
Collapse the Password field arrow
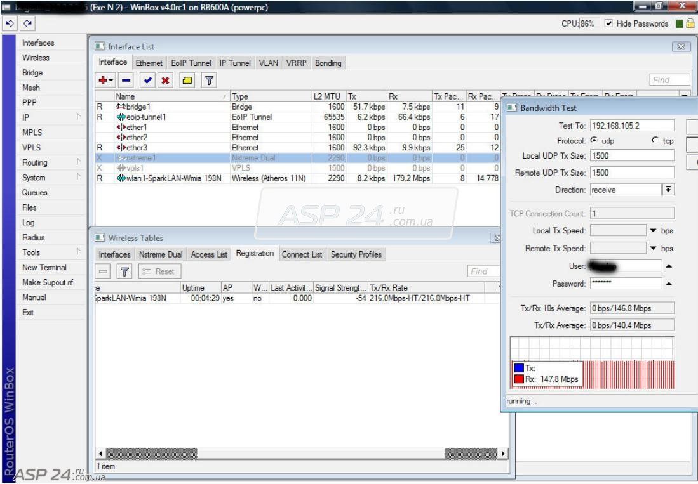(669, 284)
